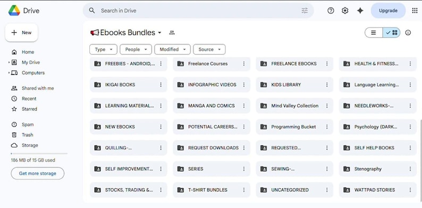This screenshot has height=208, width=422.
Task: Expand My Drive tree arrow
Action: click(9, 62)
